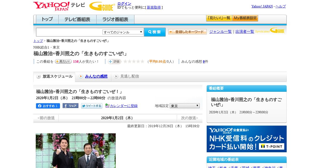Open the 埼玉 region listings link

(212, 167)
